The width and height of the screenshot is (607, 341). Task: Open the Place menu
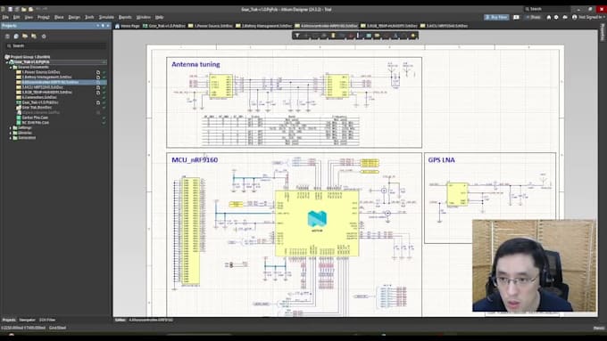[x=59, y=18]
